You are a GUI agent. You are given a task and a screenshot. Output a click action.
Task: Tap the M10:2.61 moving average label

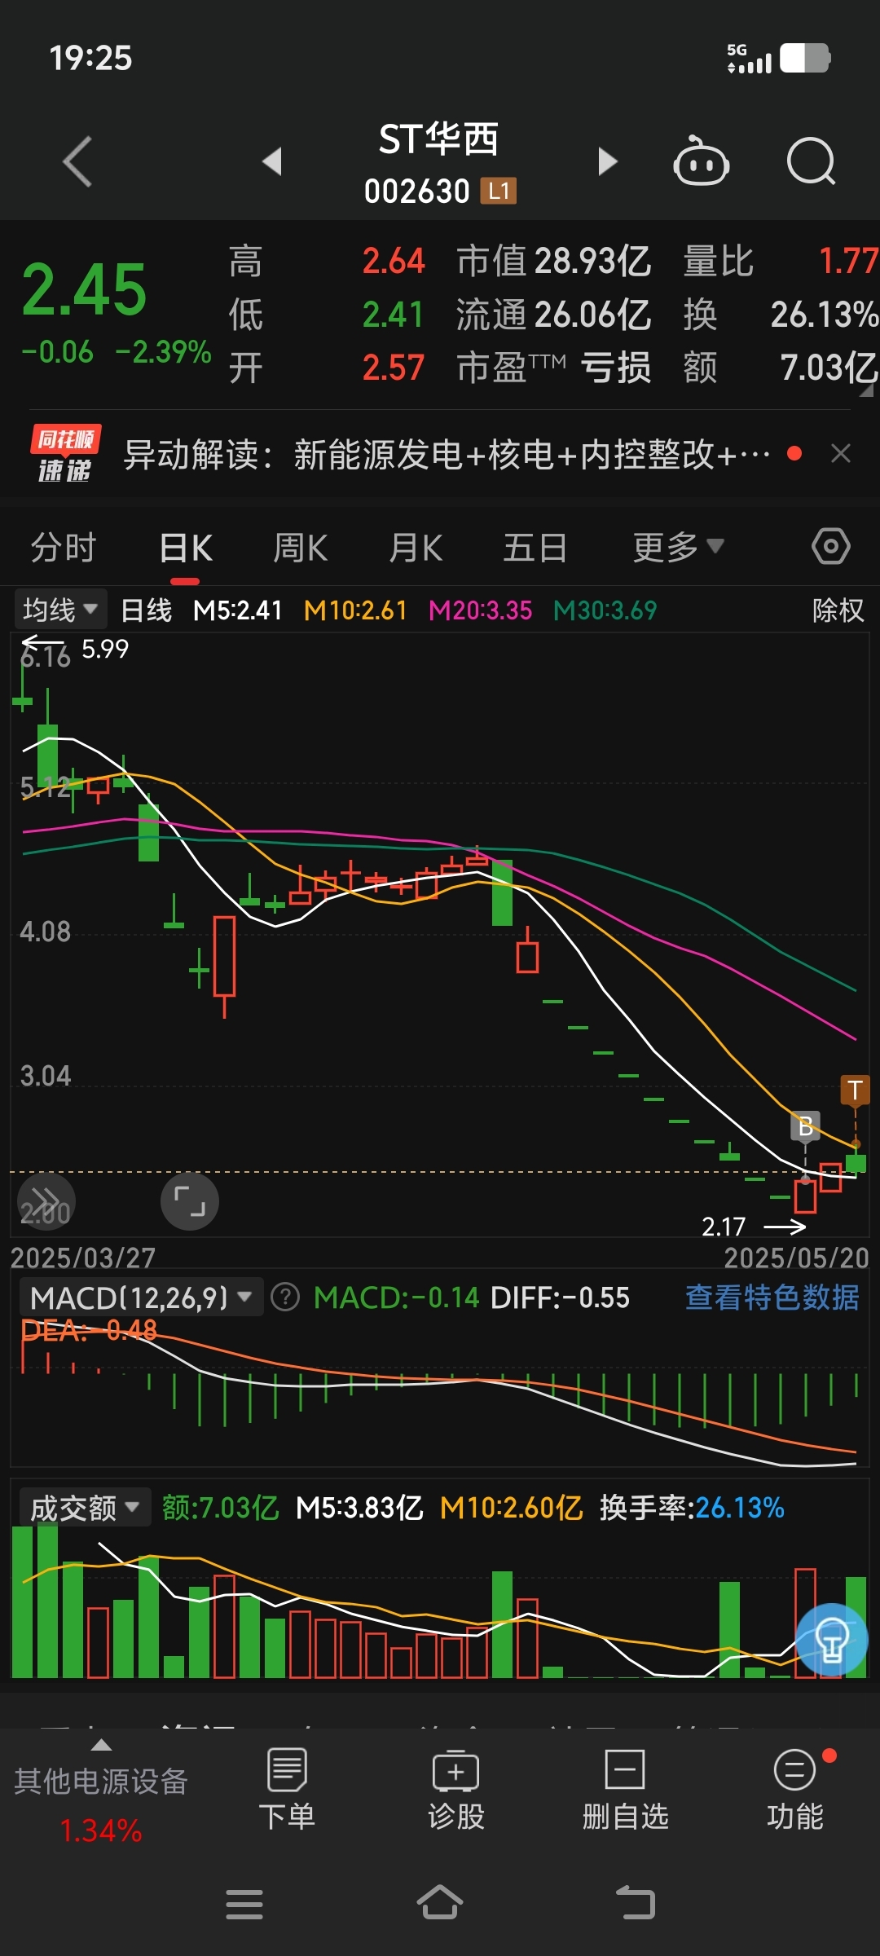(355, 610)
